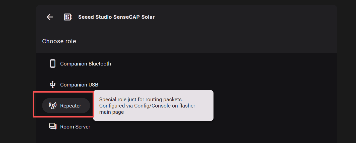Click the device board icon in the header
This screenshot has width=356, height=143.
(x=68, y=17)
